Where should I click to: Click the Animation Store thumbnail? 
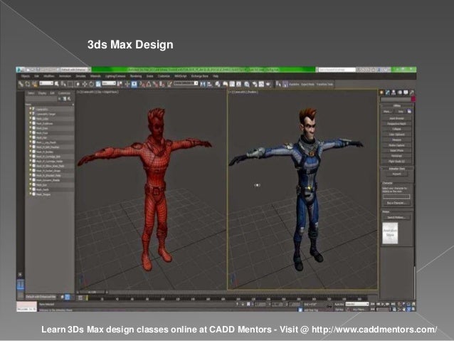click(x=390, y=234)
